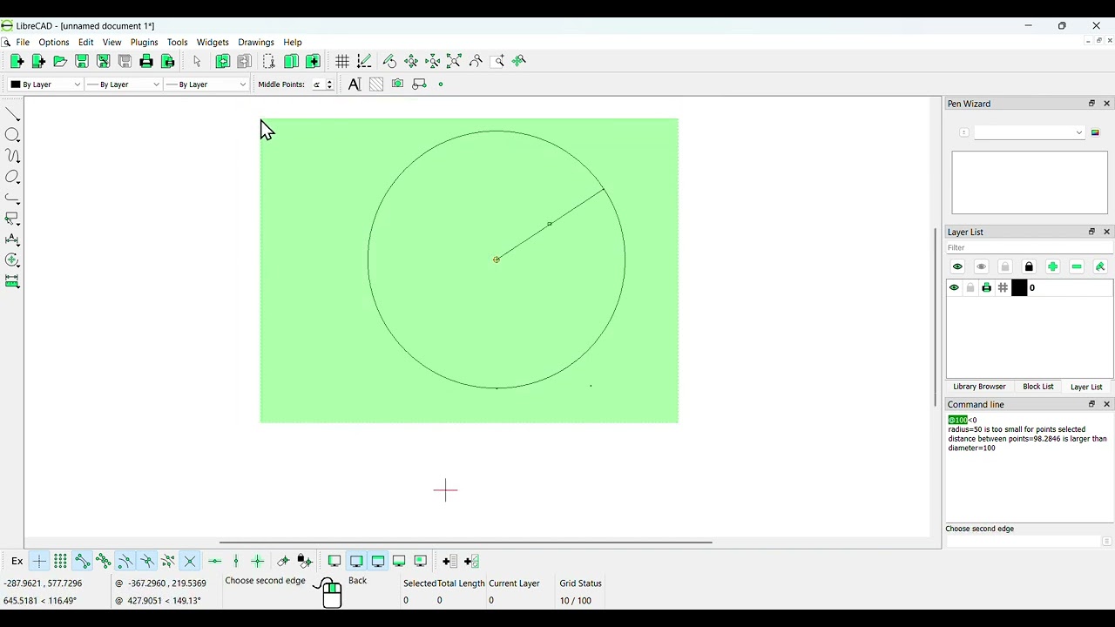Toggle visibility of layer 0
This screenshot has height=627, width=1115.
(954, 288)
